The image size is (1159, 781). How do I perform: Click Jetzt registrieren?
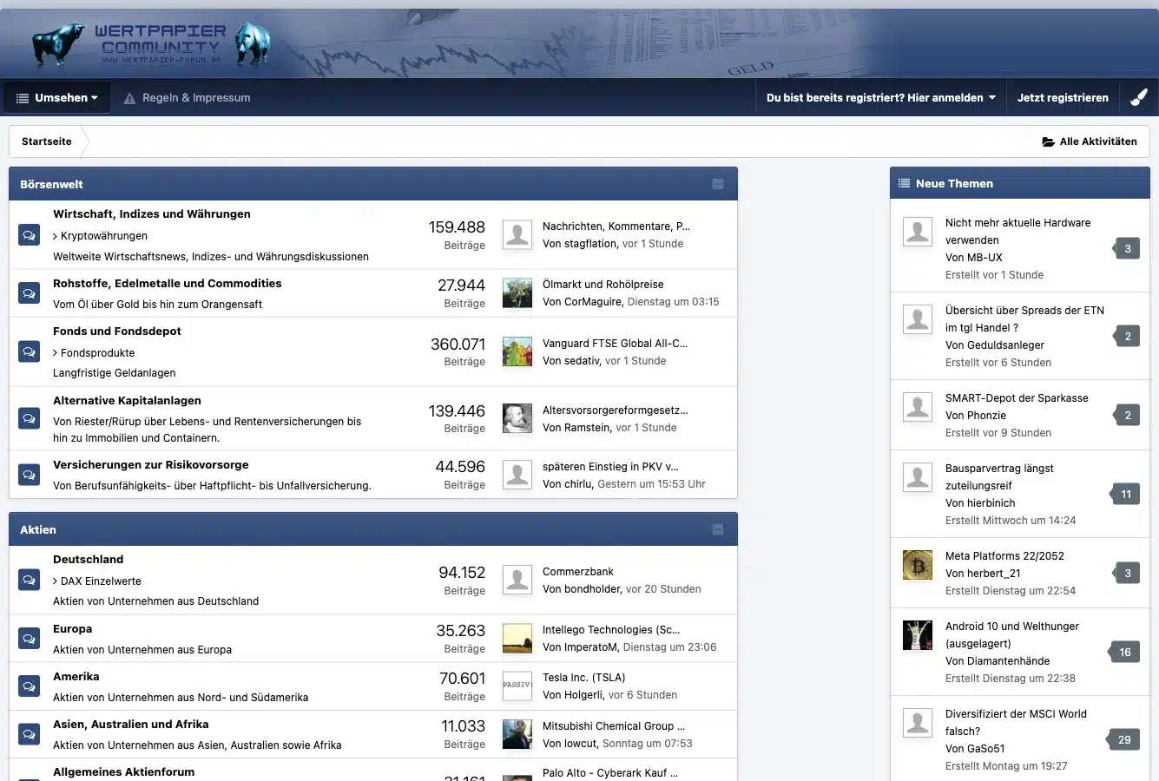pyautogui.click(x=1063, y=98)
